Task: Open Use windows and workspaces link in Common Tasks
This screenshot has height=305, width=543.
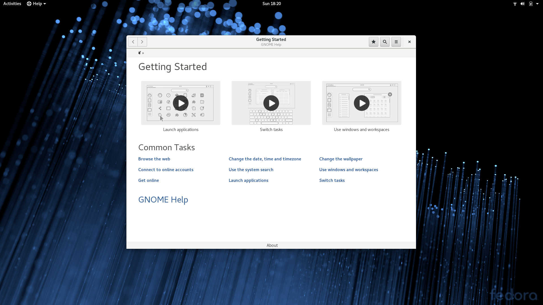Action: point(349,170)
